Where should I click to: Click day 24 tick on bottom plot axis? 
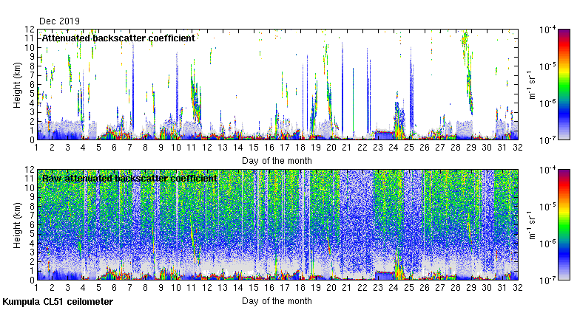pos(394,288)
